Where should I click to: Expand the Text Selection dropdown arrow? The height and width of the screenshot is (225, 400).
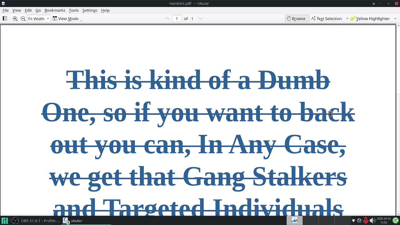[x=347, y=18]
